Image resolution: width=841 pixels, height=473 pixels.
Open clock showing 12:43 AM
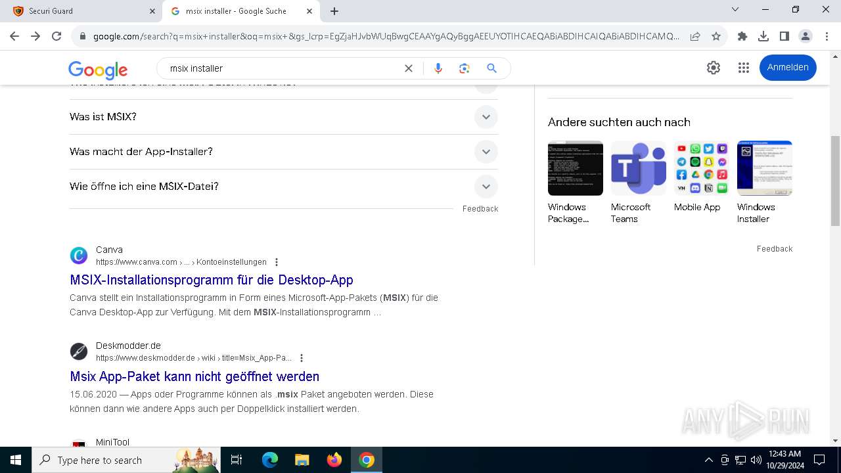pos(785,460)
